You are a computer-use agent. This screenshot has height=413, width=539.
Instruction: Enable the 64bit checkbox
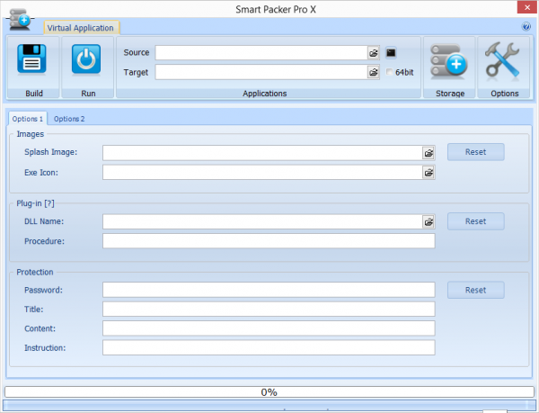click(x=390, y=72)
